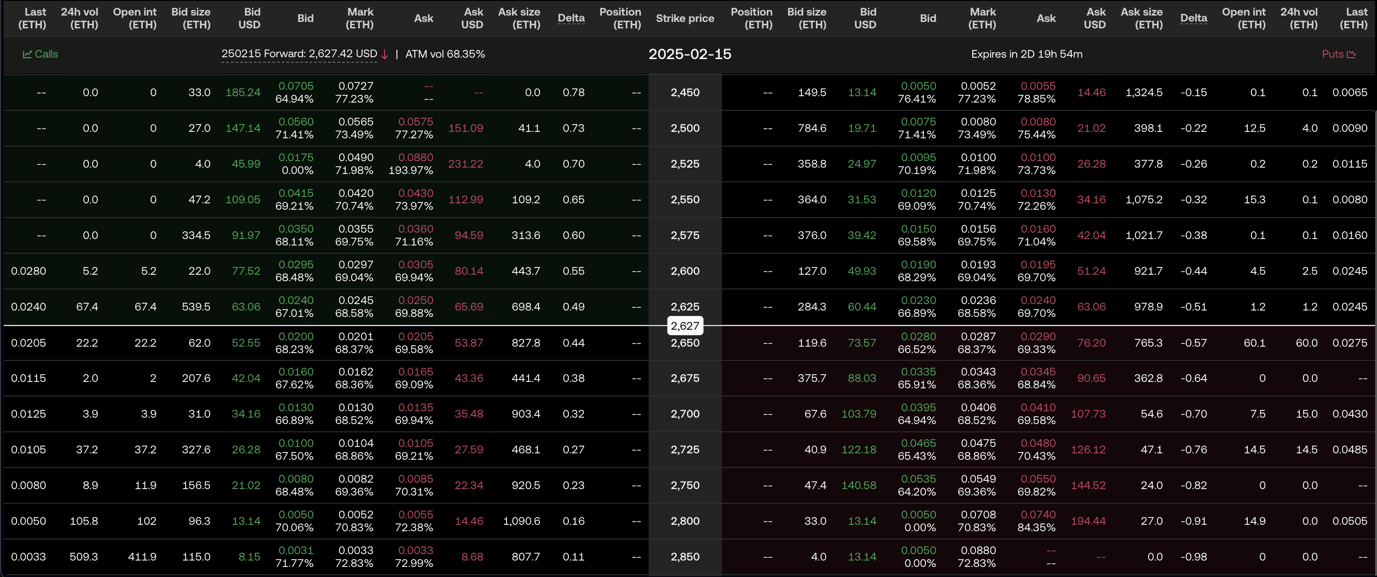Open the 250215 Forward price link
Viewport: 1377px width, 577px height.
pyautogui.click(x=299, y=54)
